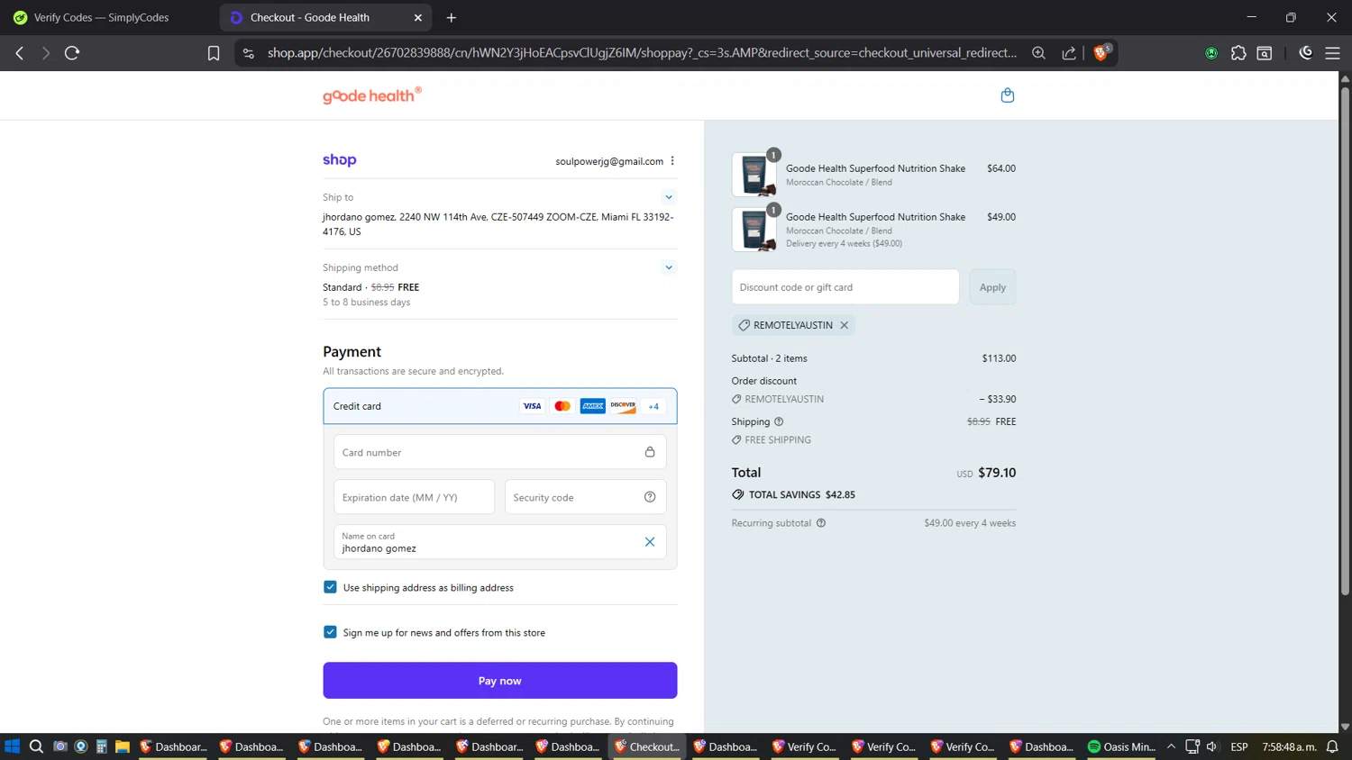Image resolution: width=1352 pixels, height=760 pixels.
Task: Click the Name on card field
Action: [500, 542]
